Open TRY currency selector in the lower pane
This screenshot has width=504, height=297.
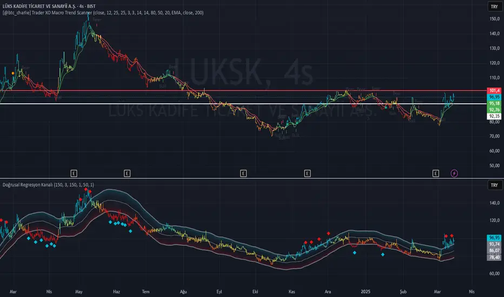pos(494,185)
